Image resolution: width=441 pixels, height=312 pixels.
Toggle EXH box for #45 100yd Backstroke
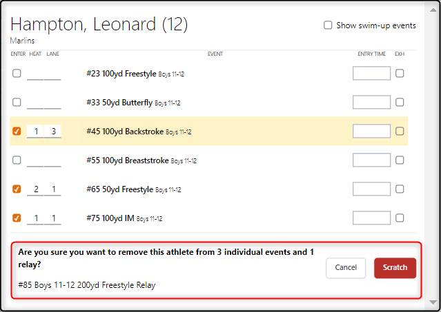[400, 131]
